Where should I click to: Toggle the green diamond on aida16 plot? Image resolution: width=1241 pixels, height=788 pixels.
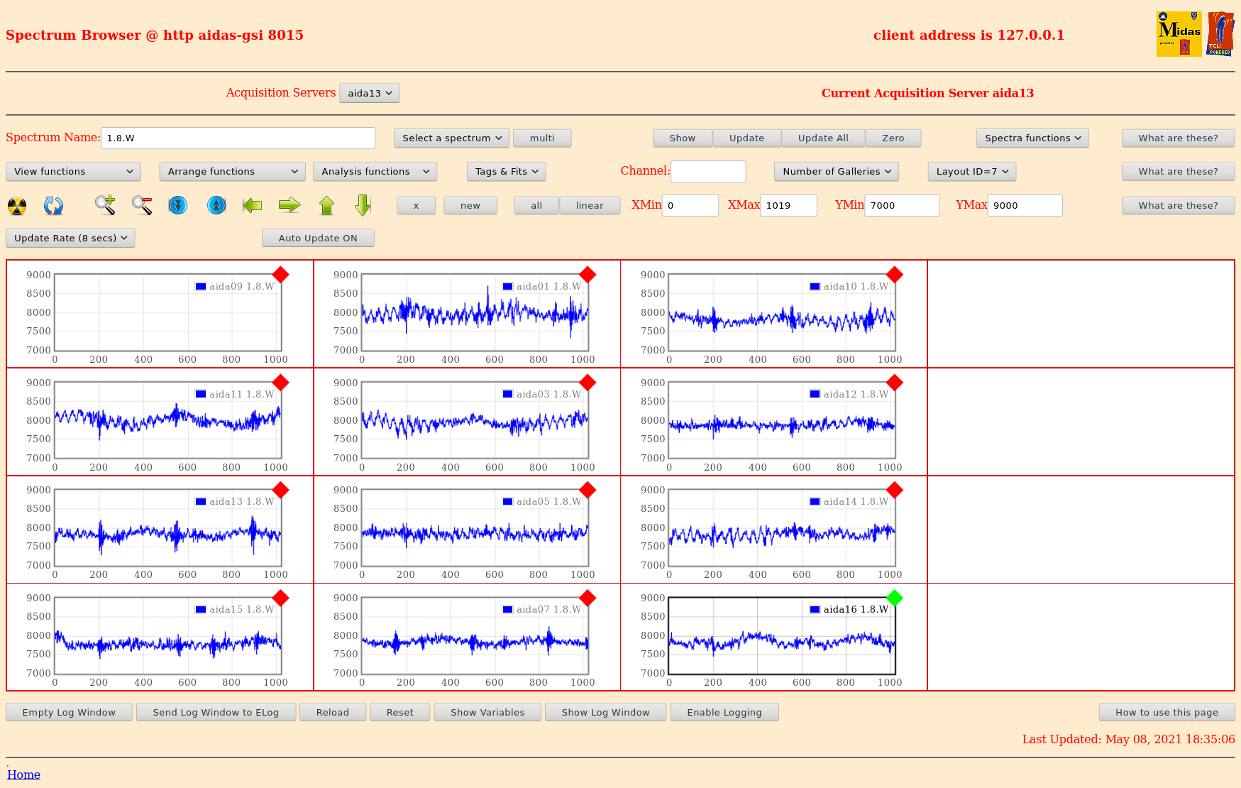(895, 598)
